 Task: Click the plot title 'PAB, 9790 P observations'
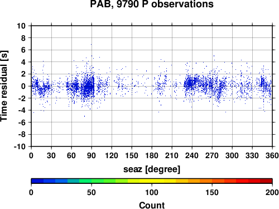pos(152,4)
